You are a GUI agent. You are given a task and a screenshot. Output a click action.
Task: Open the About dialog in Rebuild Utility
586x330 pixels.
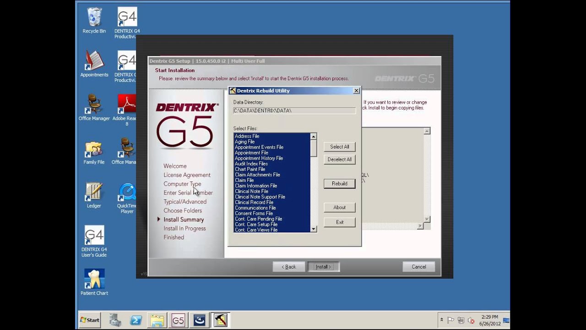tap(340, 207)
